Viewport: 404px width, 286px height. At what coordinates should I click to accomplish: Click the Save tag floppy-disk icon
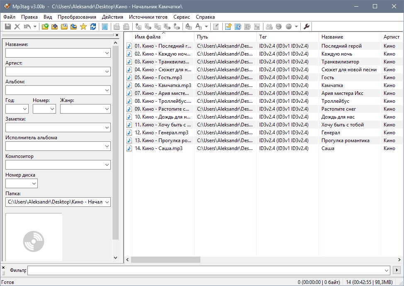[8, 27]
